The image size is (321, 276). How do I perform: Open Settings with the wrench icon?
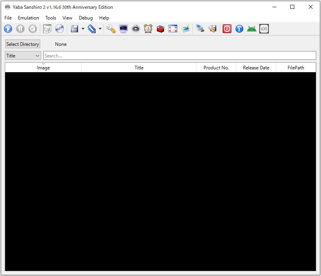tap(111, 29)
